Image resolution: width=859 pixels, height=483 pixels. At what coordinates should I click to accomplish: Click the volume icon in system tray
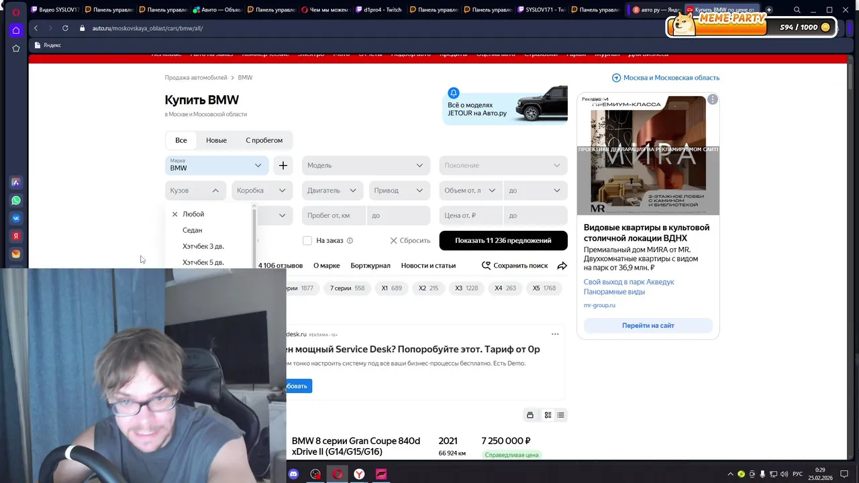pos(784,474)
